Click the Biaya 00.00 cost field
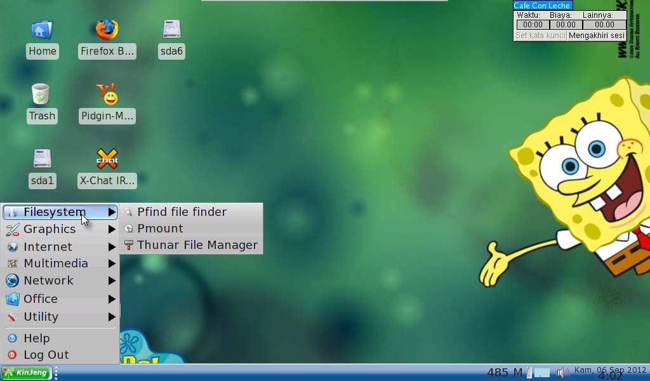 (x=566, y=25)
